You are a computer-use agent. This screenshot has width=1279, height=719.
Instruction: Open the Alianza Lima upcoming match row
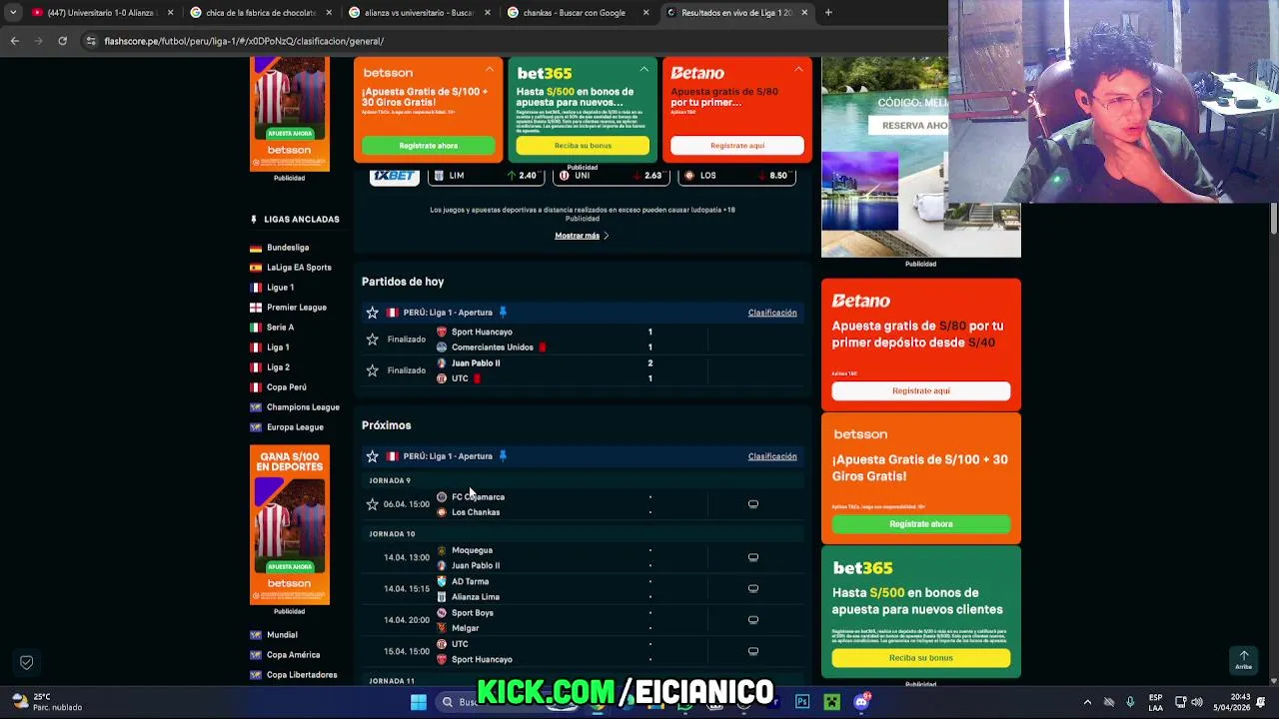[476, 597]
